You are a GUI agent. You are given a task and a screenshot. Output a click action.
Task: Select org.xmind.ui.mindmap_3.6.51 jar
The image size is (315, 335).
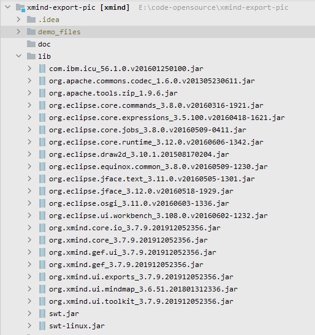(143, 289)
